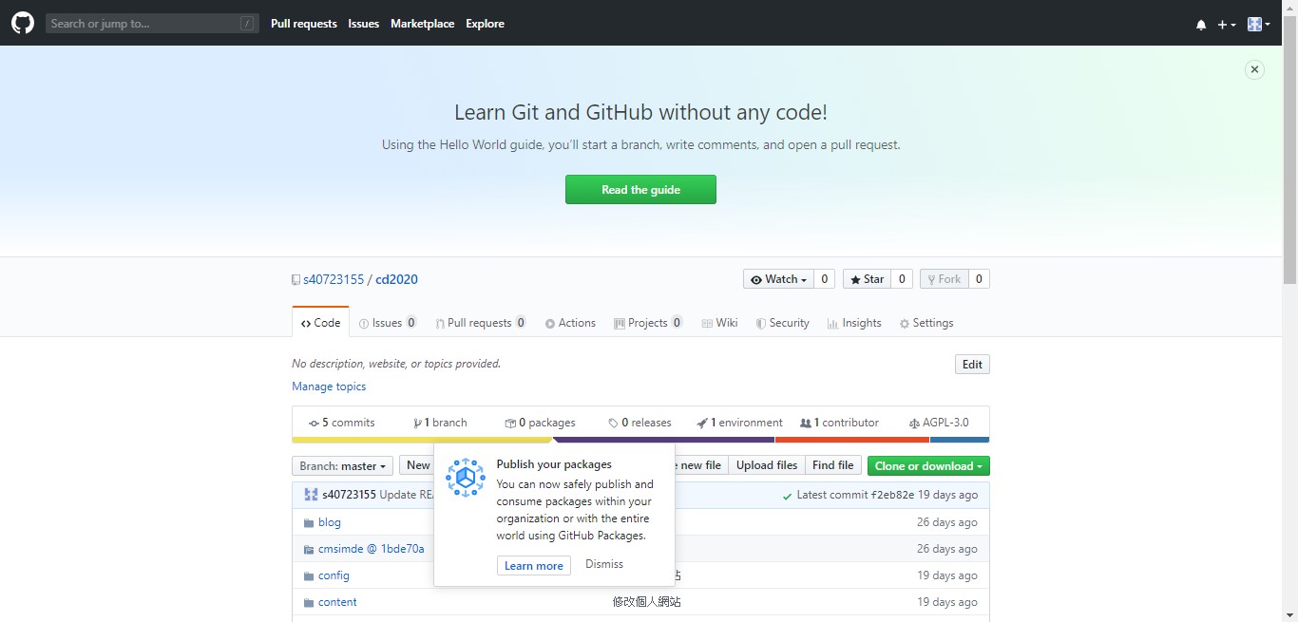Click the Read the guide button
This screenshot has height=622, width=1298.
[640, 190]
